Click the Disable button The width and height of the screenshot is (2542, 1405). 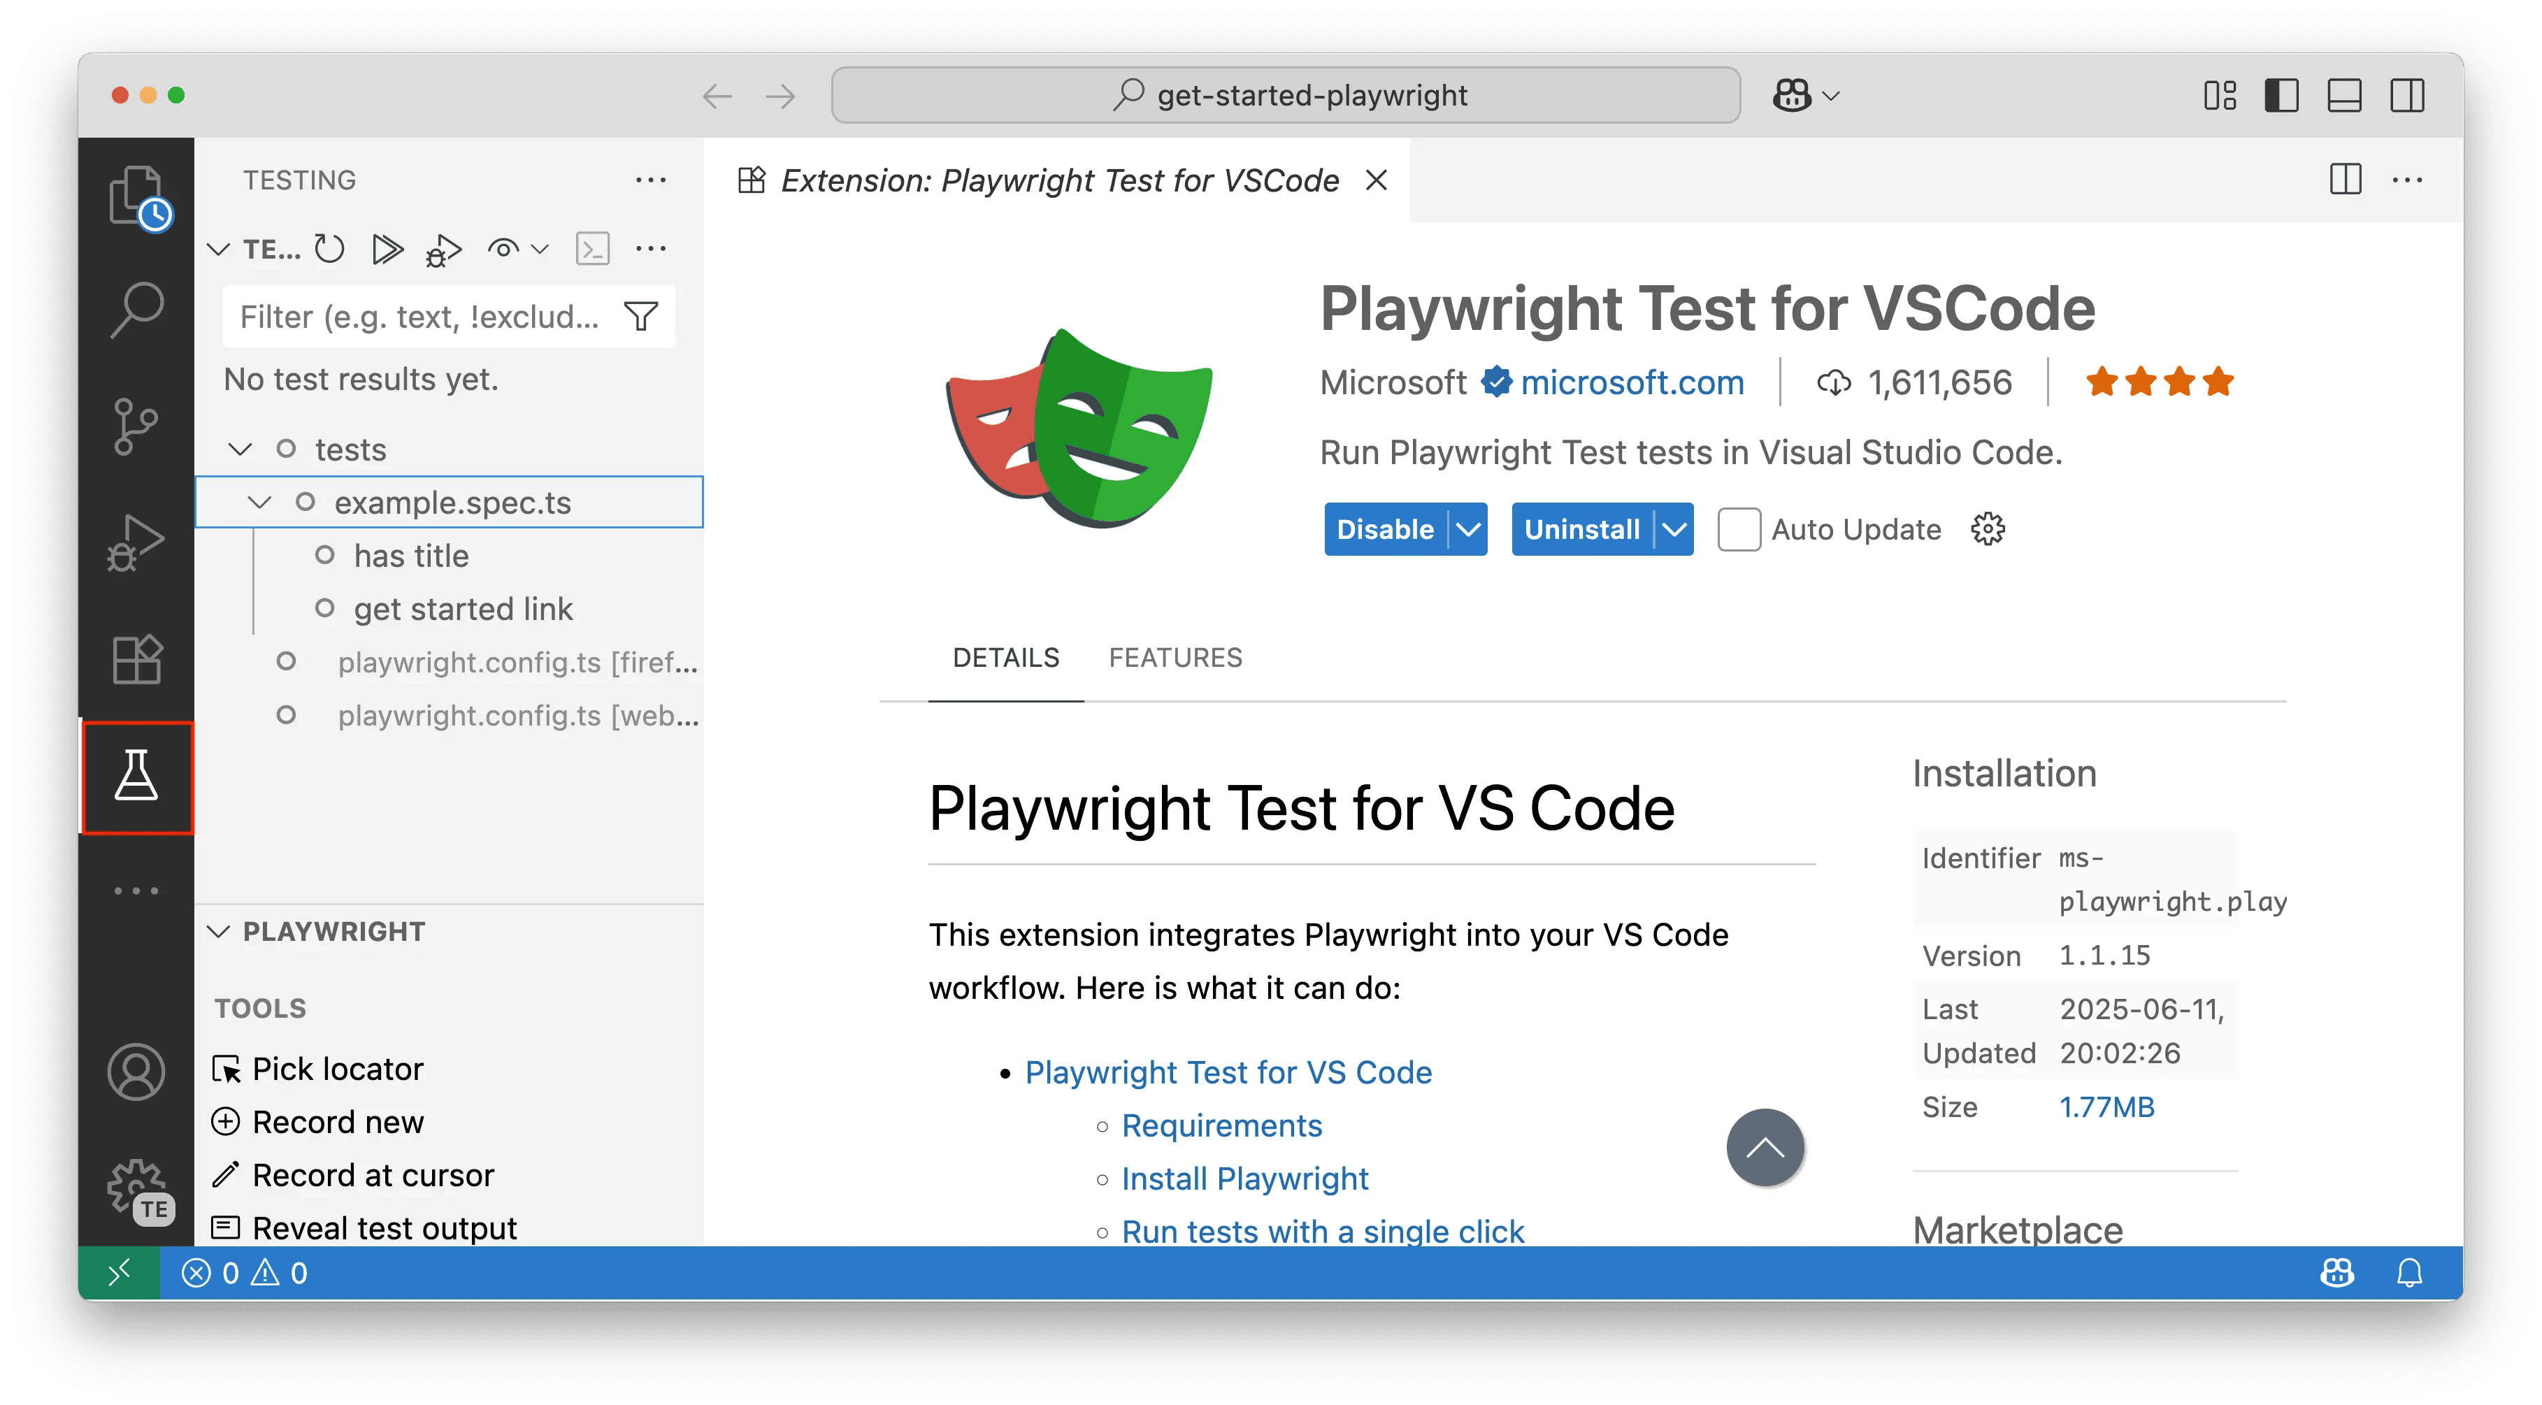click(x=1386, y=529)
